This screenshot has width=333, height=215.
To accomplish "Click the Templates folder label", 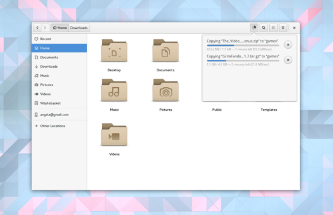I will pos(269,110).
